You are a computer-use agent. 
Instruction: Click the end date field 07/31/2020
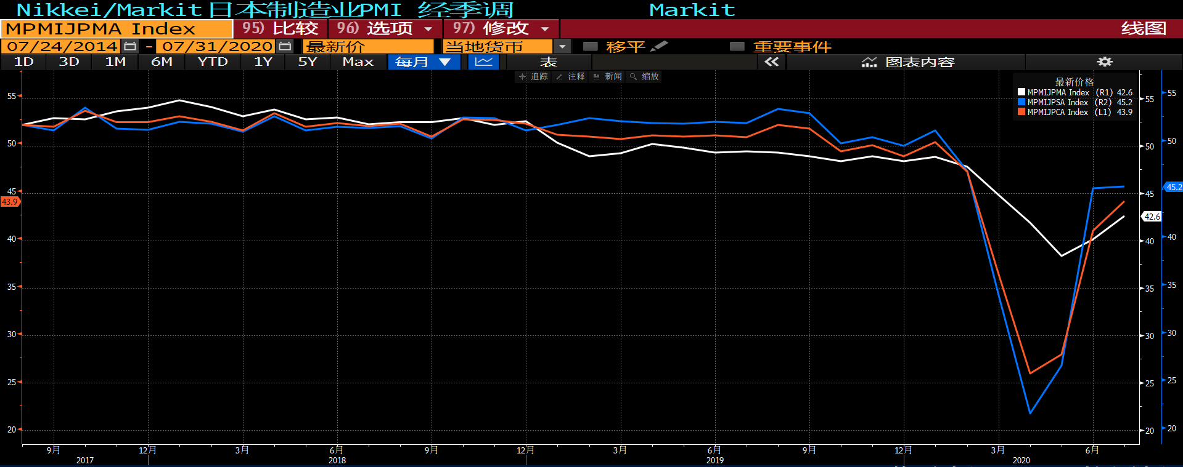pyautogui.click(x=217, y=46)
